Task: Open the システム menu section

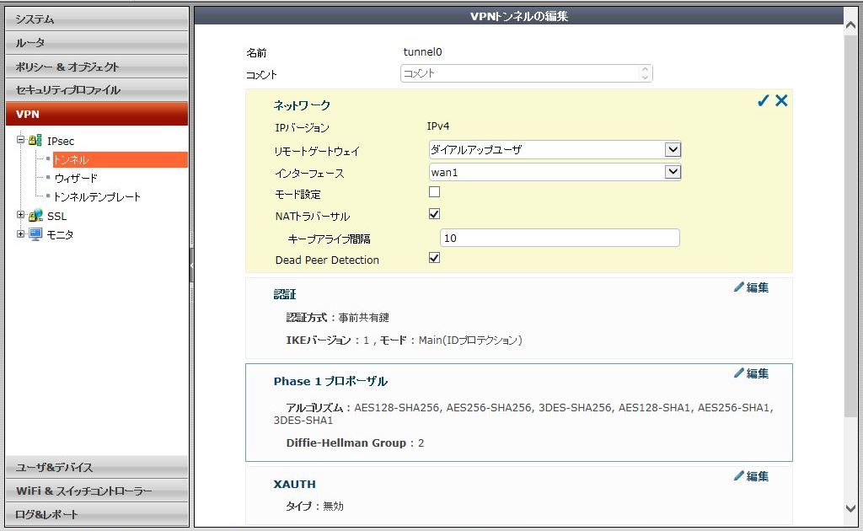Action: [x=96, y=19]
